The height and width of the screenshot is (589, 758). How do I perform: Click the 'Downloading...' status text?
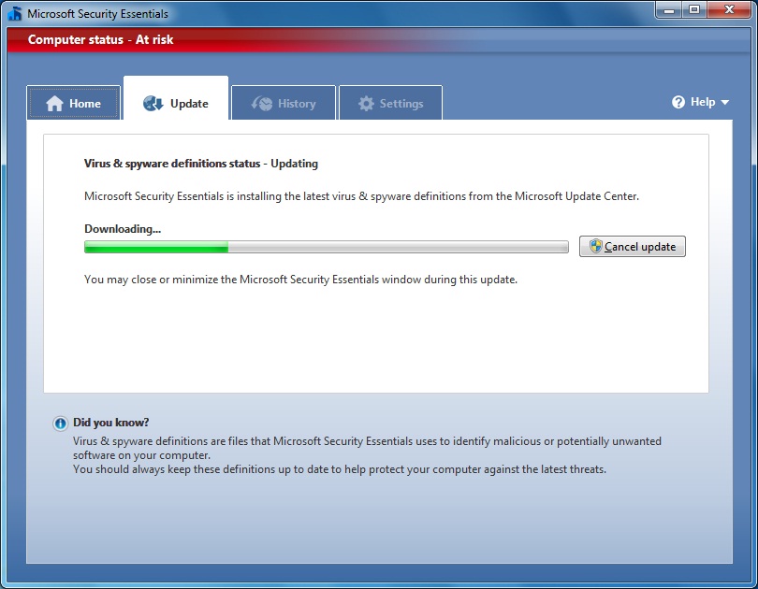point(123,229)
